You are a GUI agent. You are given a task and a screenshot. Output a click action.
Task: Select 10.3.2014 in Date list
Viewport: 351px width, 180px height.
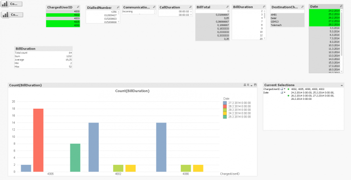tap(324, 45)
